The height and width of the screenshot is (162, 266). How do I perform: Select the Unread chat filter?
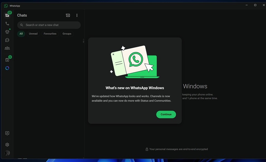click(33, 34)
